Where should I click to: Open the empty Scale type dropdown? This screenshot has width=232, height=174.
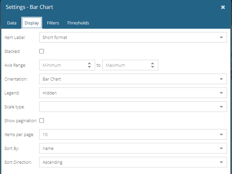coord(133,107)
